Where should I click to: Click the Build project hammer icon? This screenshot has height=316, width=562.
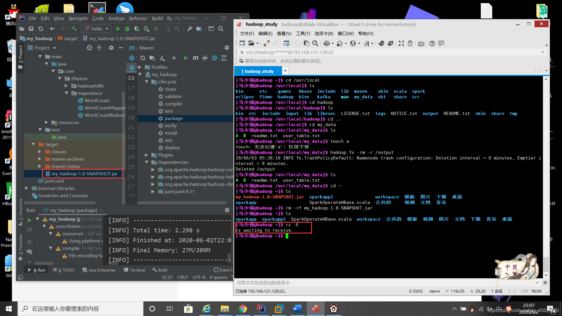74,29
